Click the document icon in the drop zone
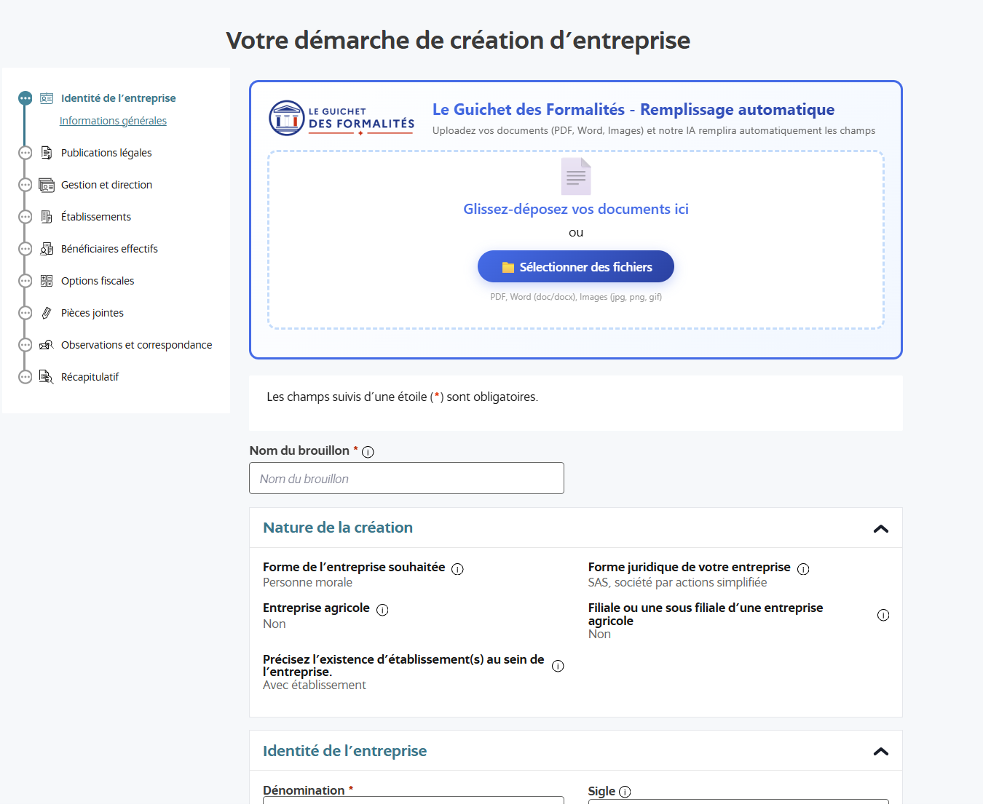Viewport: 983px width, 807px height. 576,176
